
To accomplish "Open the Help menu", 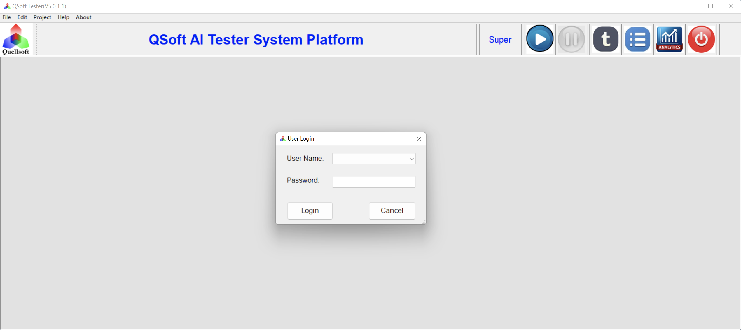I will 63,17.
